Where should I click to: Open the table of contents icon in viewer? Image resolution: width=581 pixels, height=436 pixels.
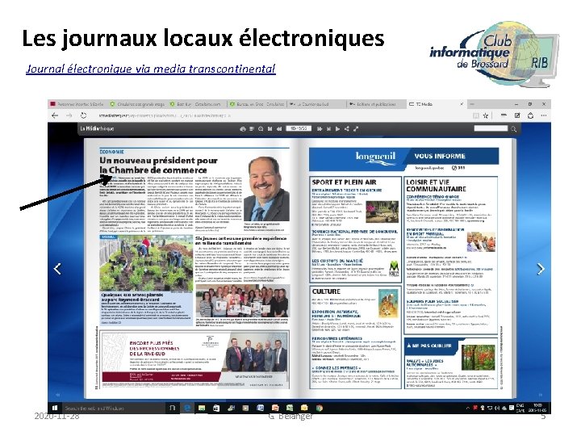tap(252, 128)
